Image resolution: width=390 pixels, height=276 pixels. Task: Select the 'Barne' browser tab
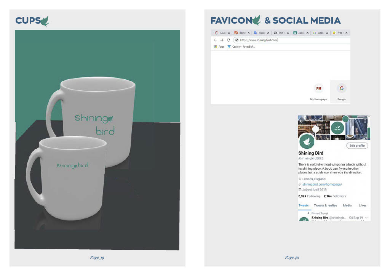[x=240, y=33]
